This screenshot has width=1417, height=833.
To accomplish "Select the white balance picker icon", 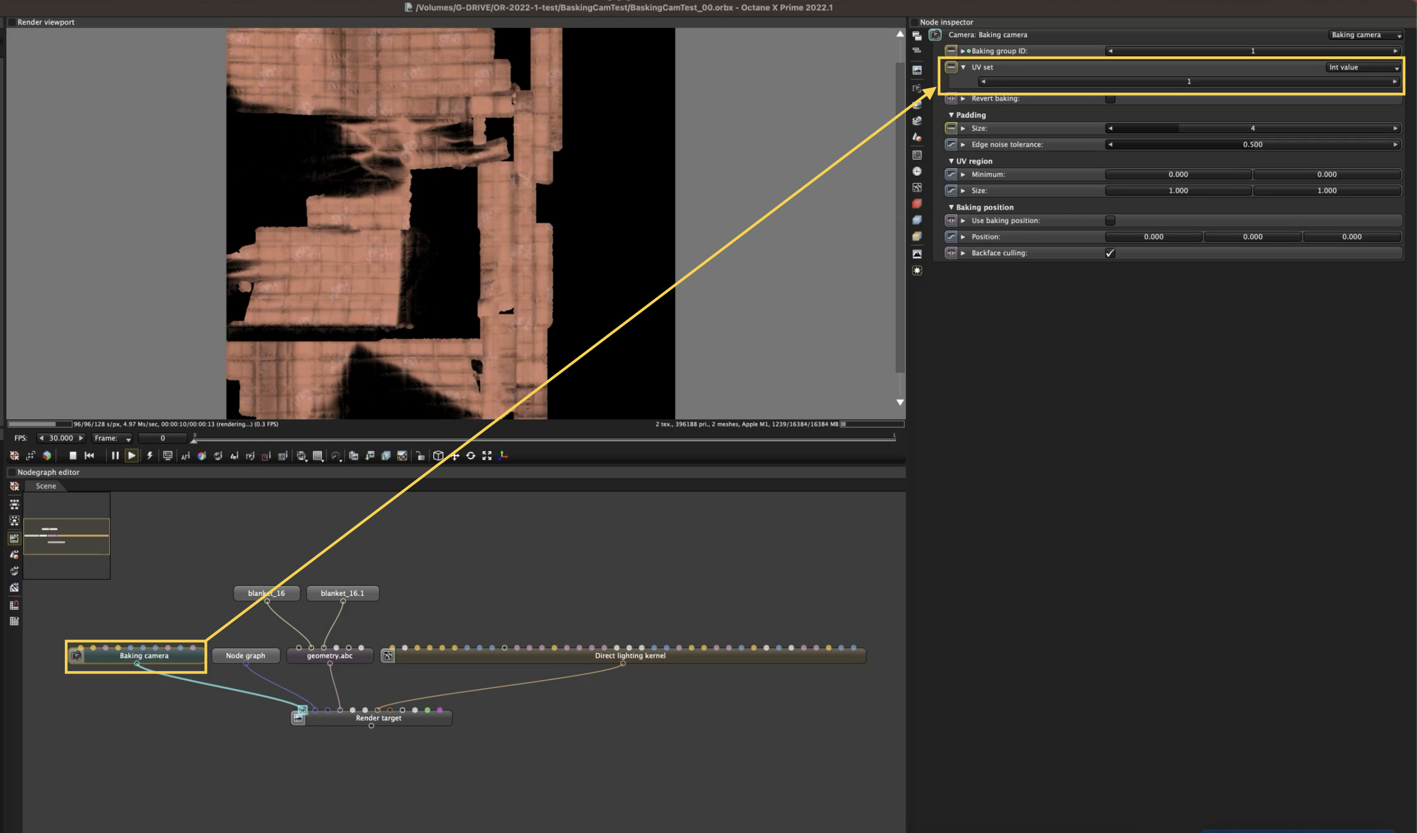I will pos(202,456).
